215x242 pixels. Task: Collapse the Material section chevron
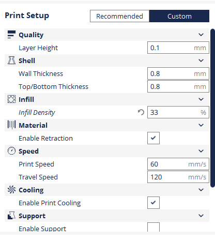201,125
